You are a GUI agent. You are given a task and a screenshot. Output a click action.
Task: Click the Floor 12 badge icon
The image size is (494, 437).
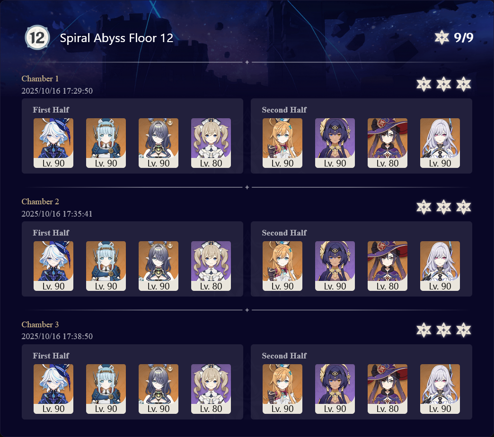point(37,37)
